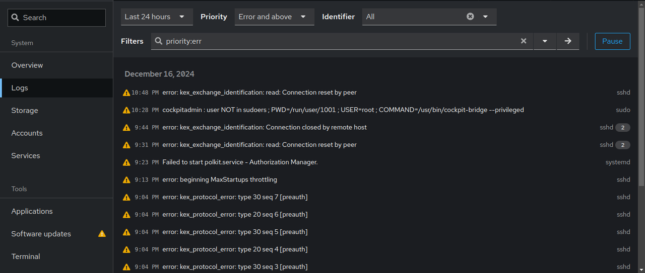645x273 pixels.
Task: Click warning icon of the seq 4 entry
Action: click(x=126, y=249)
